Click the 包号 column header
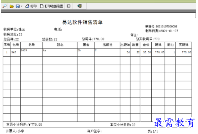198x134 pixels. coord(16,45)
